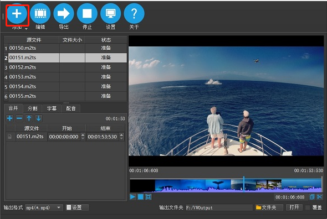The image size is (327, 219).
Task: Play the preview video
Action: click(132, 197)
